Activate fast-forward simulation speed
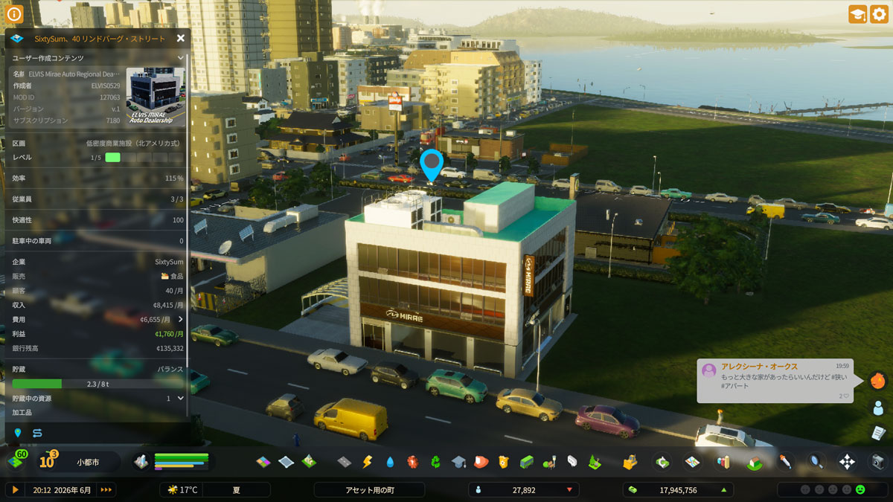This screenshot has width=893, height=502. coord(106,489)
